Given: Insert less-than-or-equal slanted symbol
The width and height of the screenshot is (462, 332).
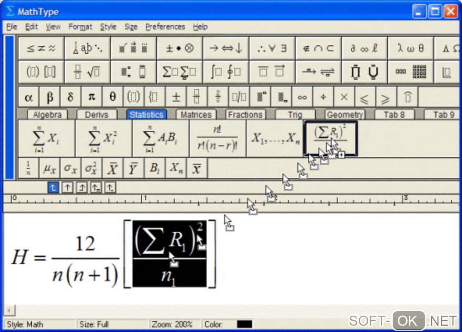Looking at the screenshot, I should point(365,96).
